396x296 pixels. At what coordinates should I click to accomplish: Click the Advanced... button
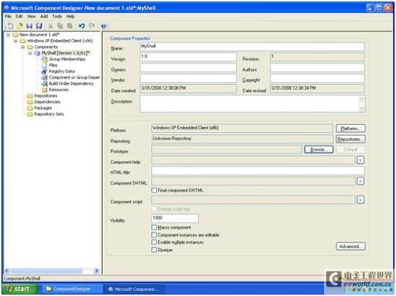(351, 246)
